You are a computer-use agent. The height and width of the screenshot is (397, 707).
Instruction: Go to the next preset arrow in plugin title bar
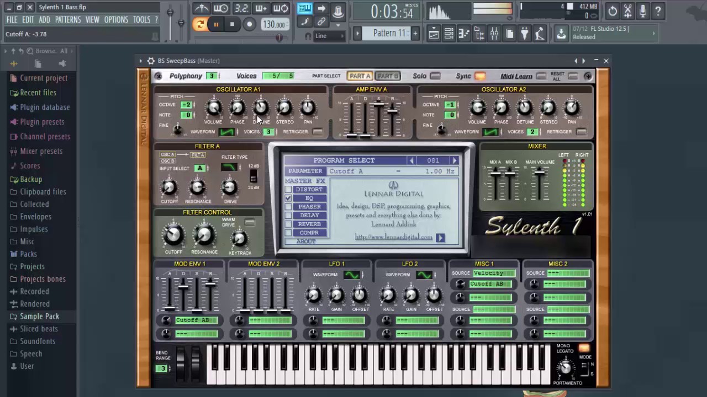583,61
